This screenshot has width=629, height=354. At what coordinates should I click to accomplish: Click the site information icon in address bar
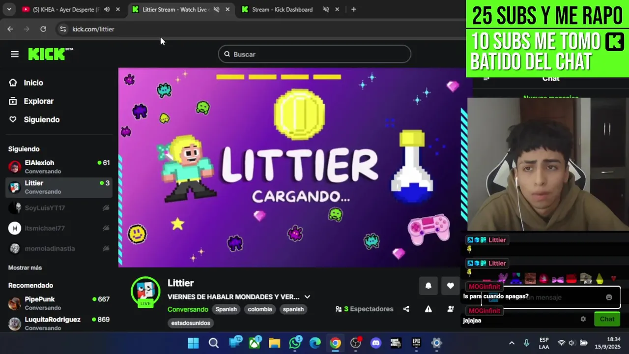[63, 29]
